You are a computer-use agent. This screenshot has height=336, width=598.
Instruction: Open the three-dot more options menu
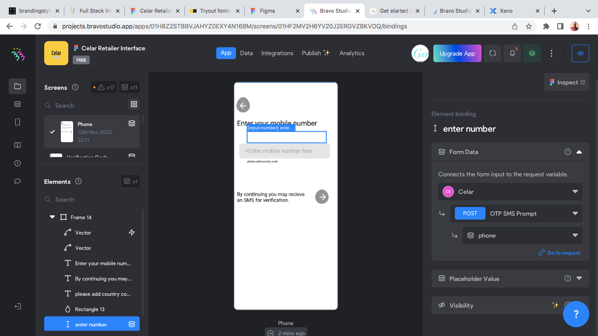tap(552, 53)
